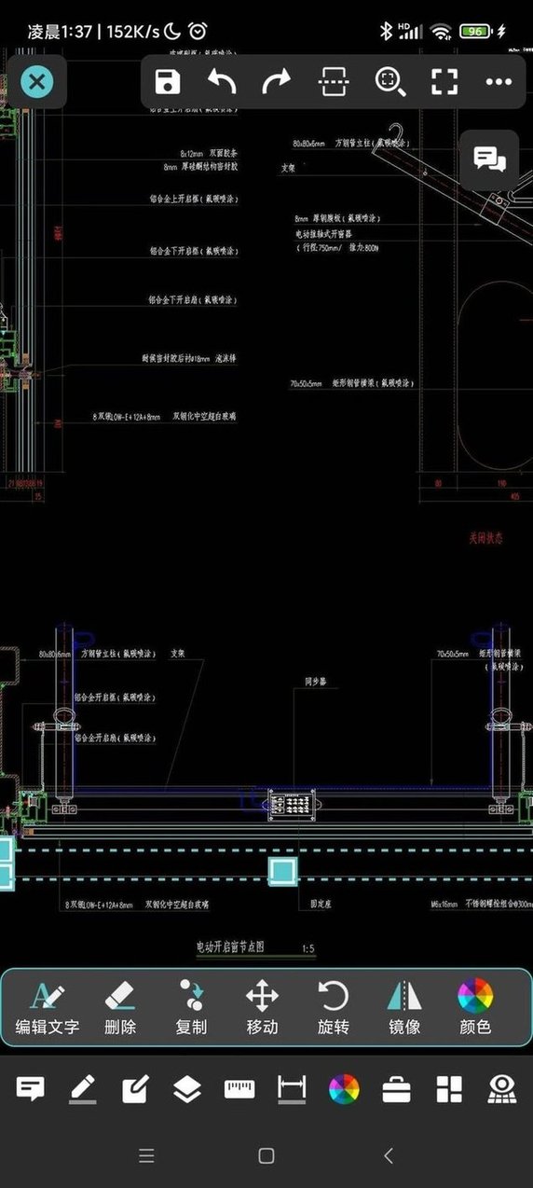
Task: Open the three-dot more options menu
Action: point(499,82)
